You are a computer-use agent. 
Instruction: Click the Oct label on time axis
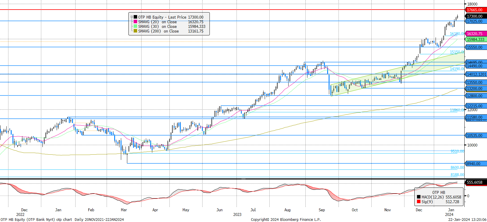click(355, 210)
